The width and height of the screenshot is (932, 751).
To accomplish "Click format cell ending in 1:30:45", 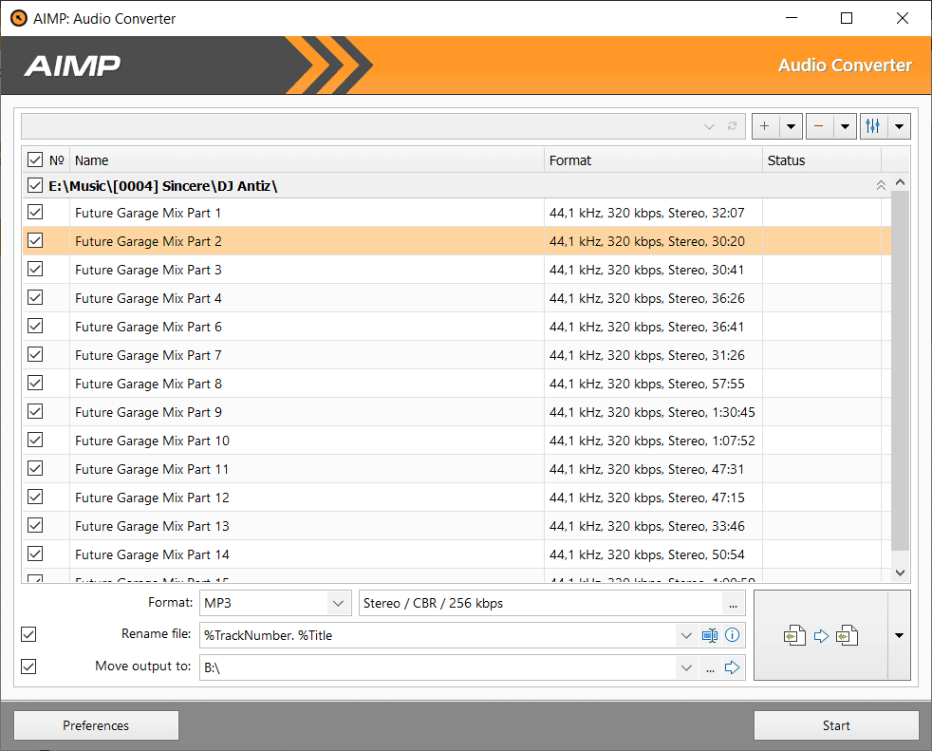I will click(652, 412).
